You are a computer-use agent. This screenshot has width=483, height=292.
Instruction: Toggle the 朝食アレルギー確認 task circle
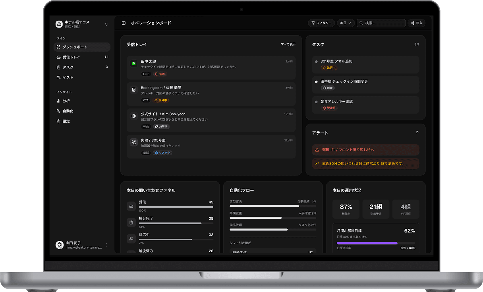(x=316, y=101)
